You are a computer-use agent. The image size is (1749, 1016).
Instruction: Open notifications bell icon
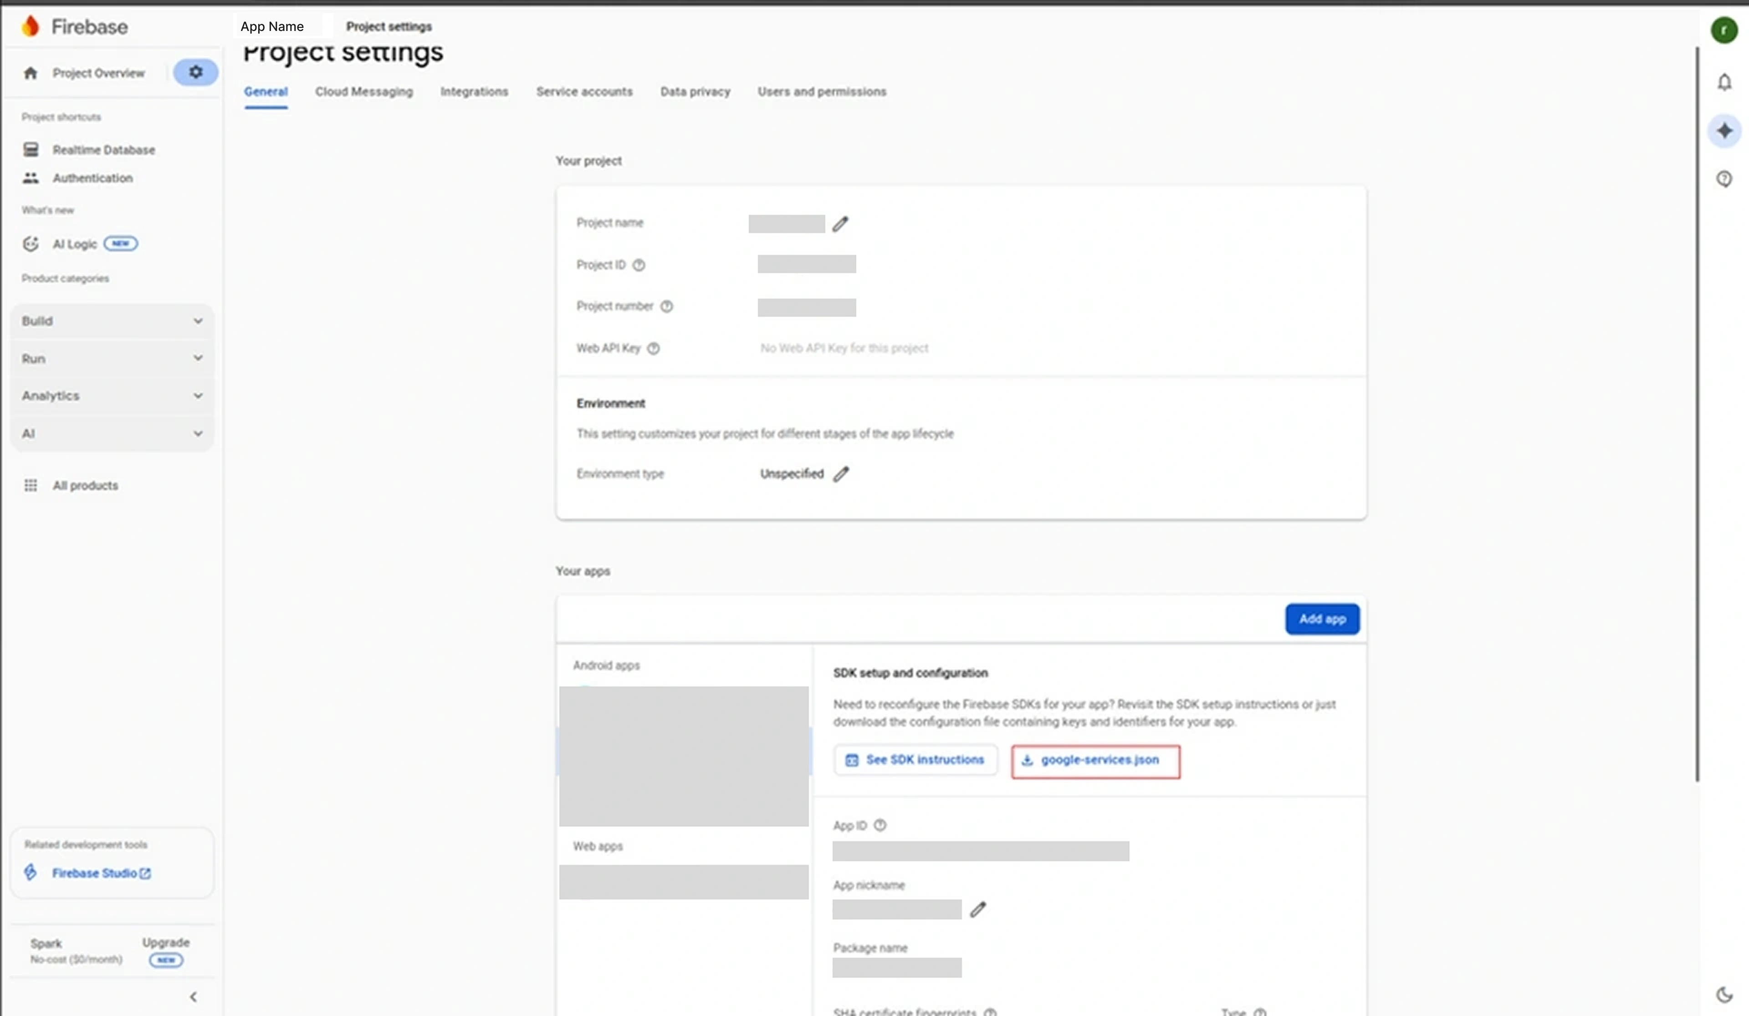[1725, 82]
